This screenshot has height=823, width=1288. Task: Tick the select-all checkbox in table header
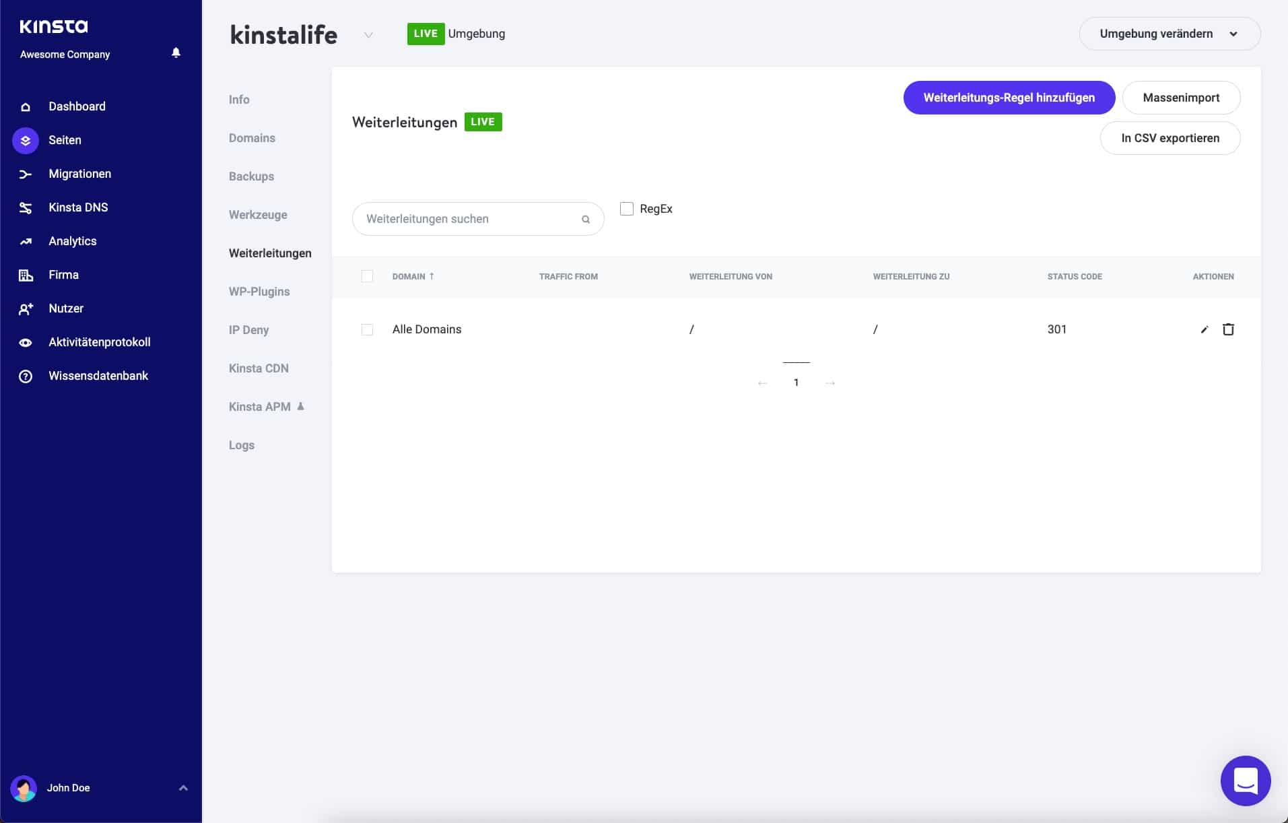[367, 276]
